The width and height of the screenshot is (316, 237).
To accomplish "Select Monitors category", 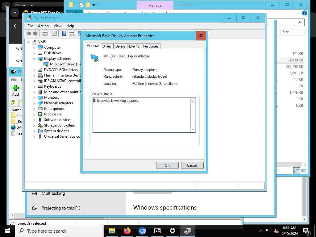I will pyautogui.click(x=52, y=98).
